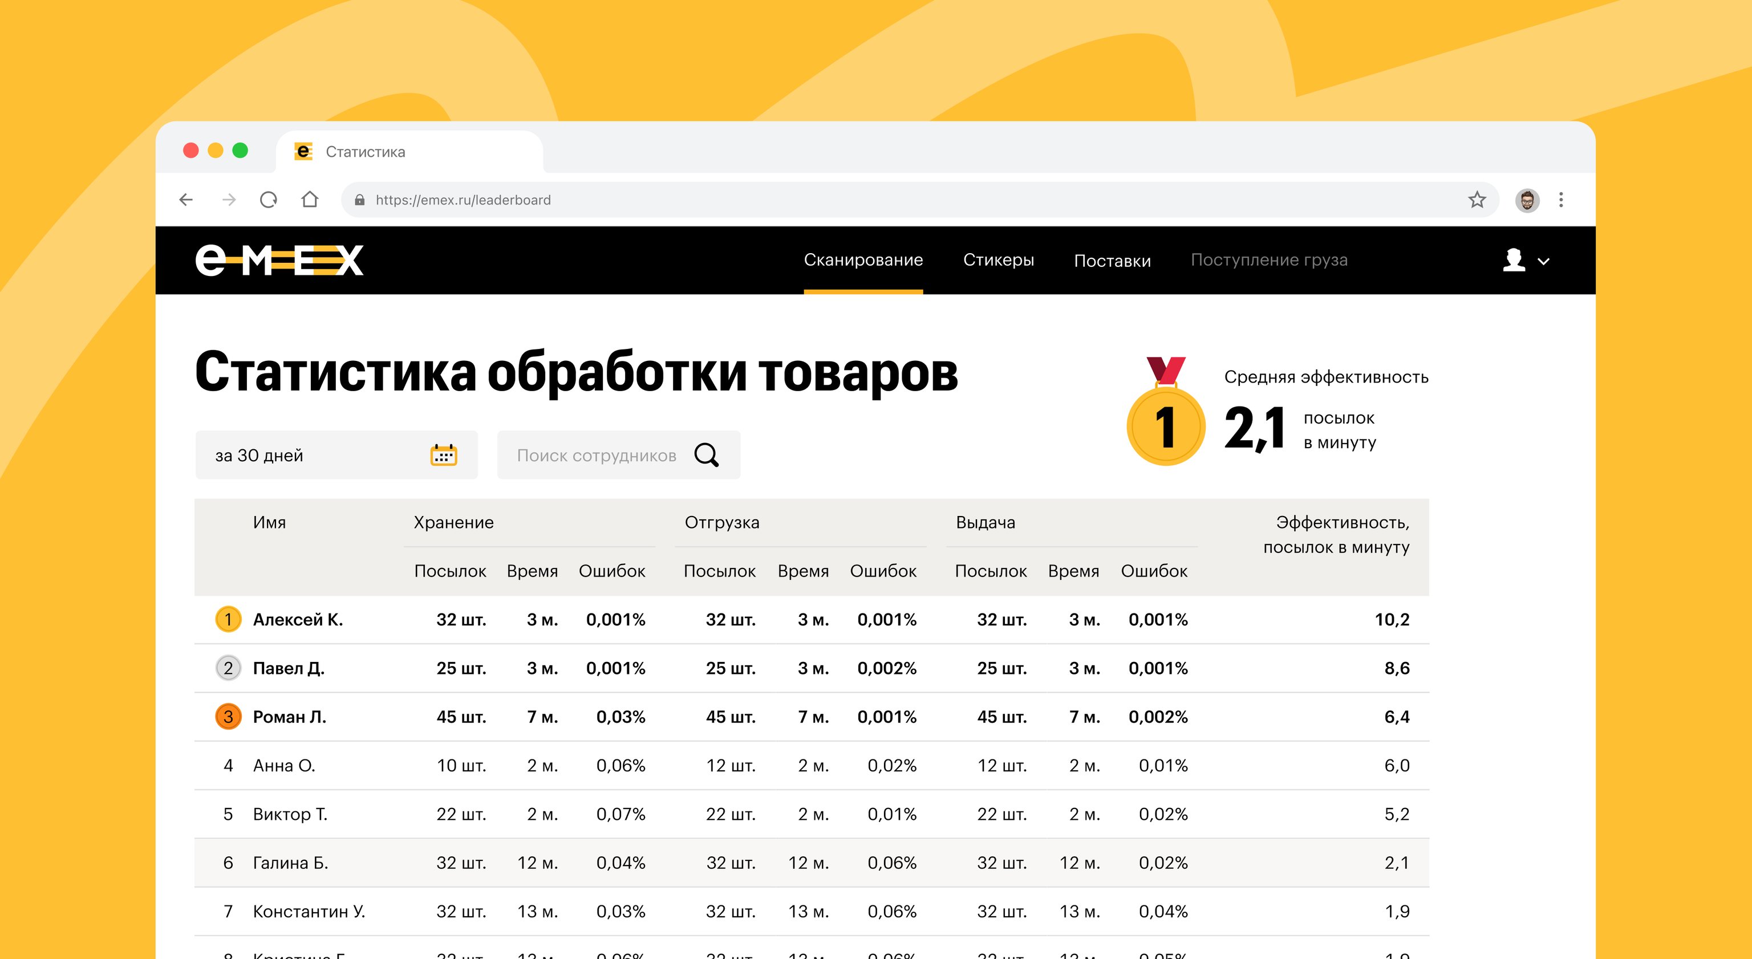This screenshot has height=959, width=1752.
Task: Select employee Константин У.
Action: [310, 911]
